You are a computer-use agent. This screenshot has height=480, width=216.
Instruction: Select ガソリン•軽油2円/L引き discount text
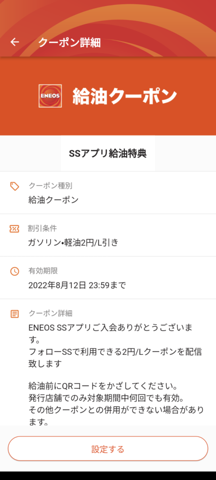[73, 242]
